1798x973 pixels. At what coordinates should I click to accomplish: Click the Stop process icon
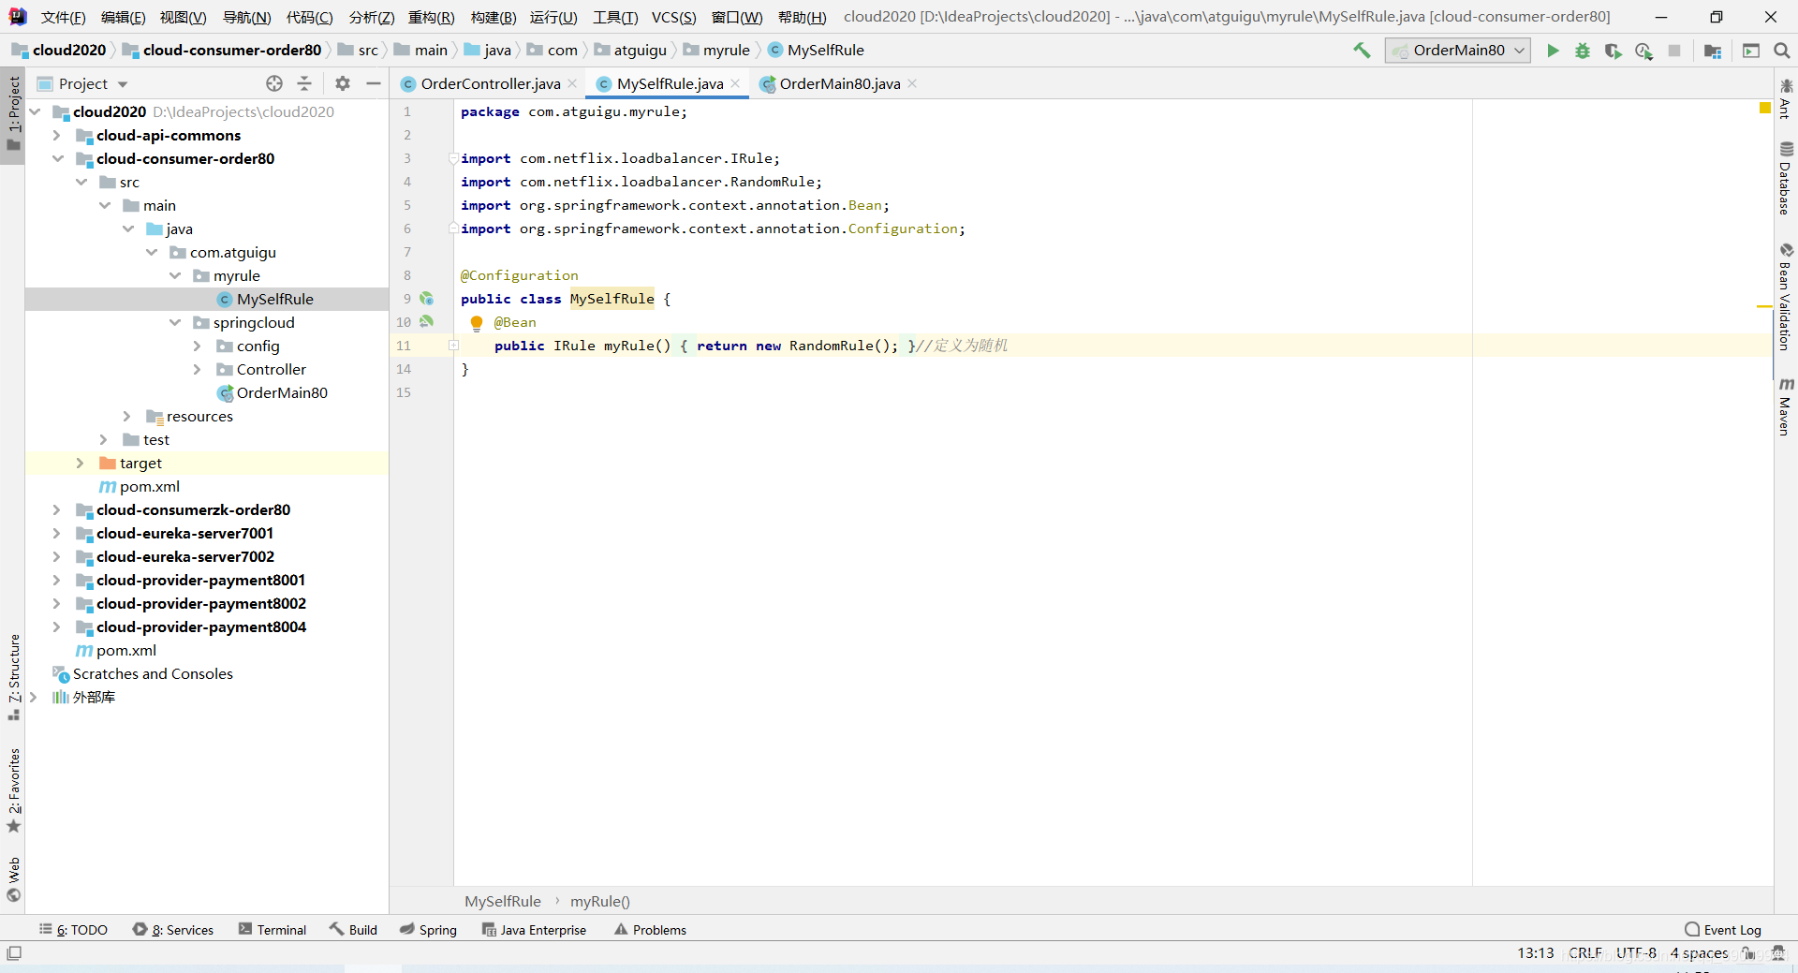coord(1674,51)
